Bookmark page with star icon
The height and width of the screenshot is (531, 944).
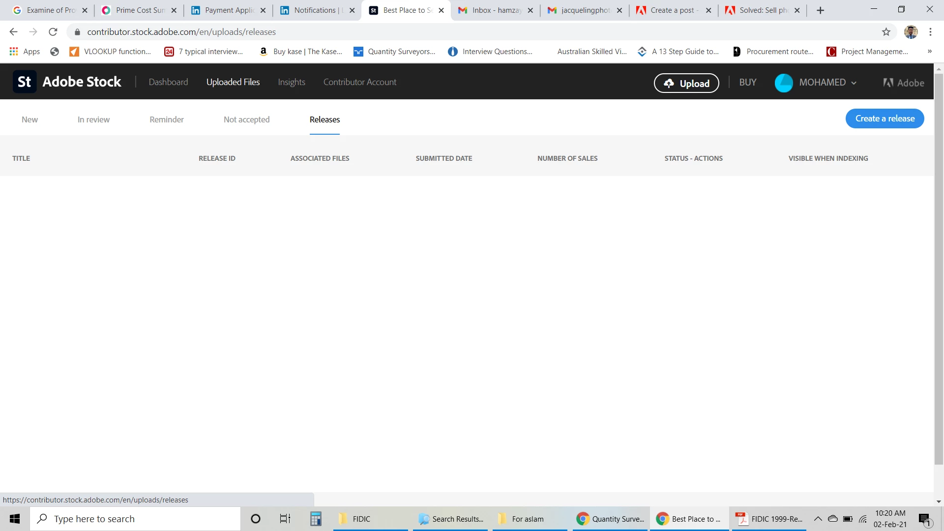(886, 32)
